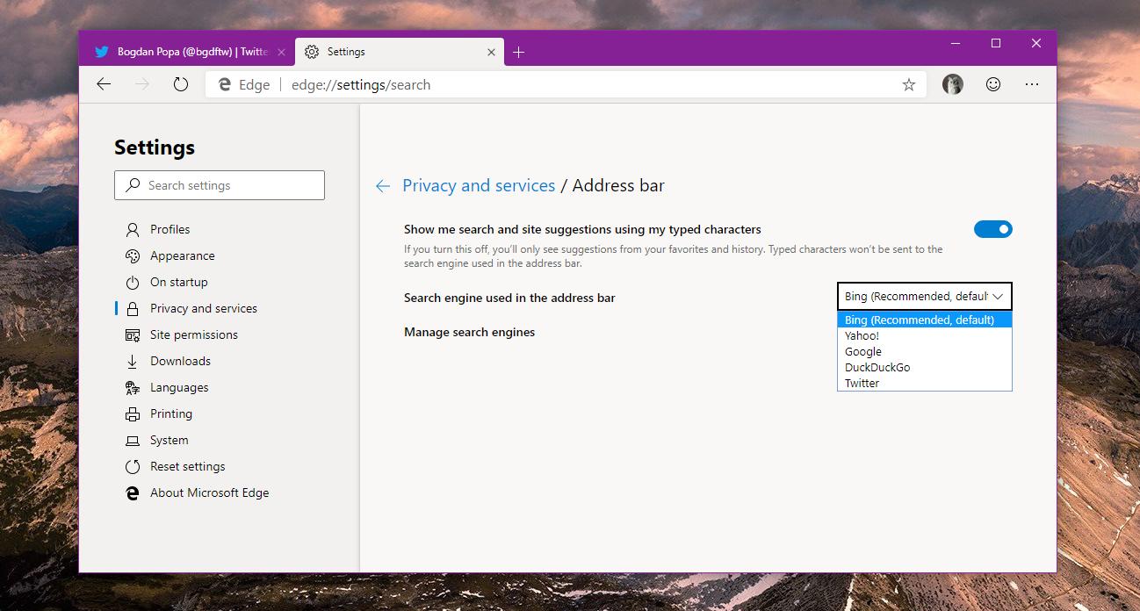Image resolution: width=1140 pixels, height=611 pixels.
Task: Click the browser back arrow
Action: coord(104,84)
